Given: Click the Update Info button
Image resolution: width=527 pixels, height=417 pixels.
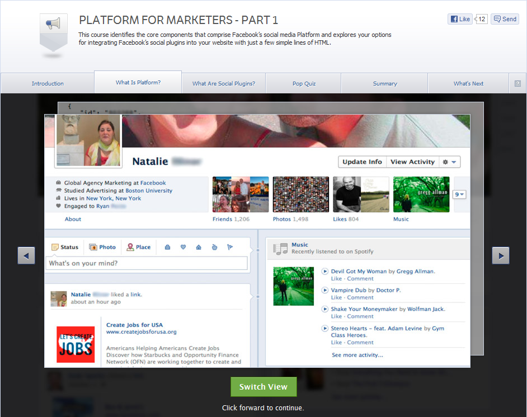Looking at the screenshot, I should click(362, 162).
